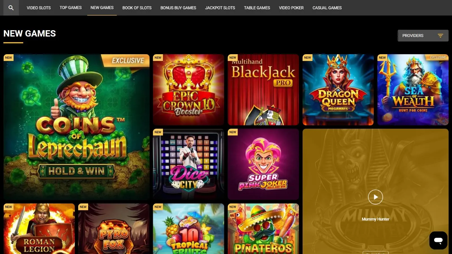452x254 pixels.
Task: Open the Video Poker category
Action: tap(291, 8)
